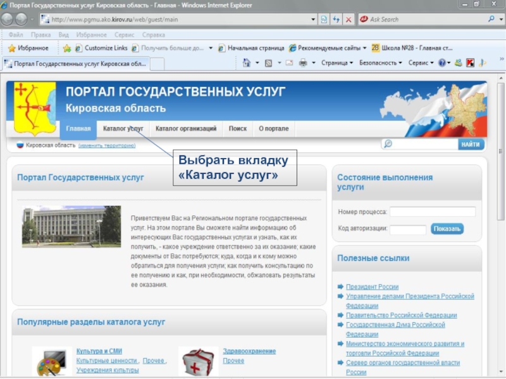Click the page vertical scrollbar thumb
This screenshot has width=506, height=379.
[x=500, y=152]
